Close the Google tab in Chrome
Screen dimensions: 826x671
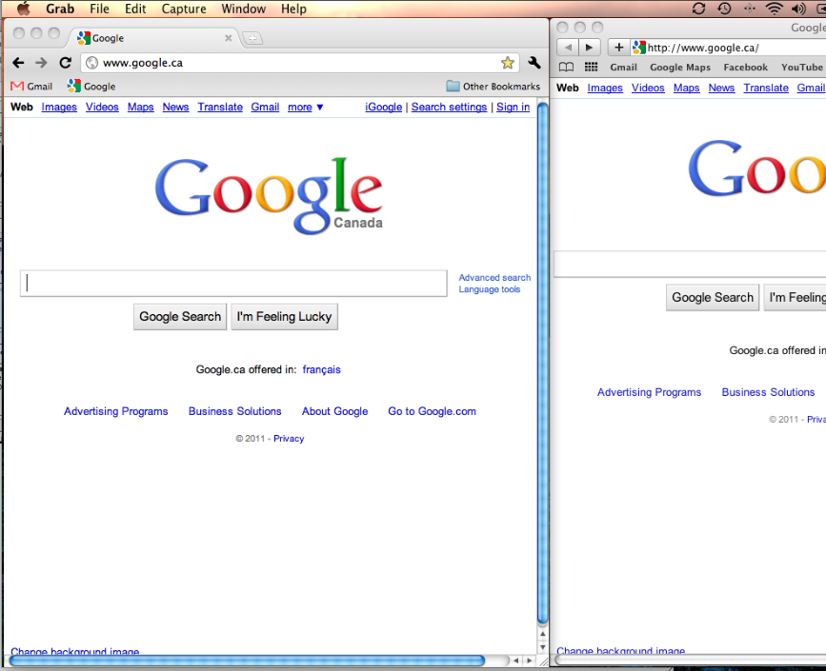[x=228, y=38]
